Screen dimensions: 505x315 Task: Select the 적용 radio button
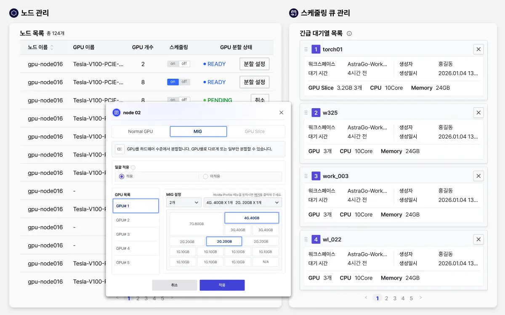click(122, 176)
